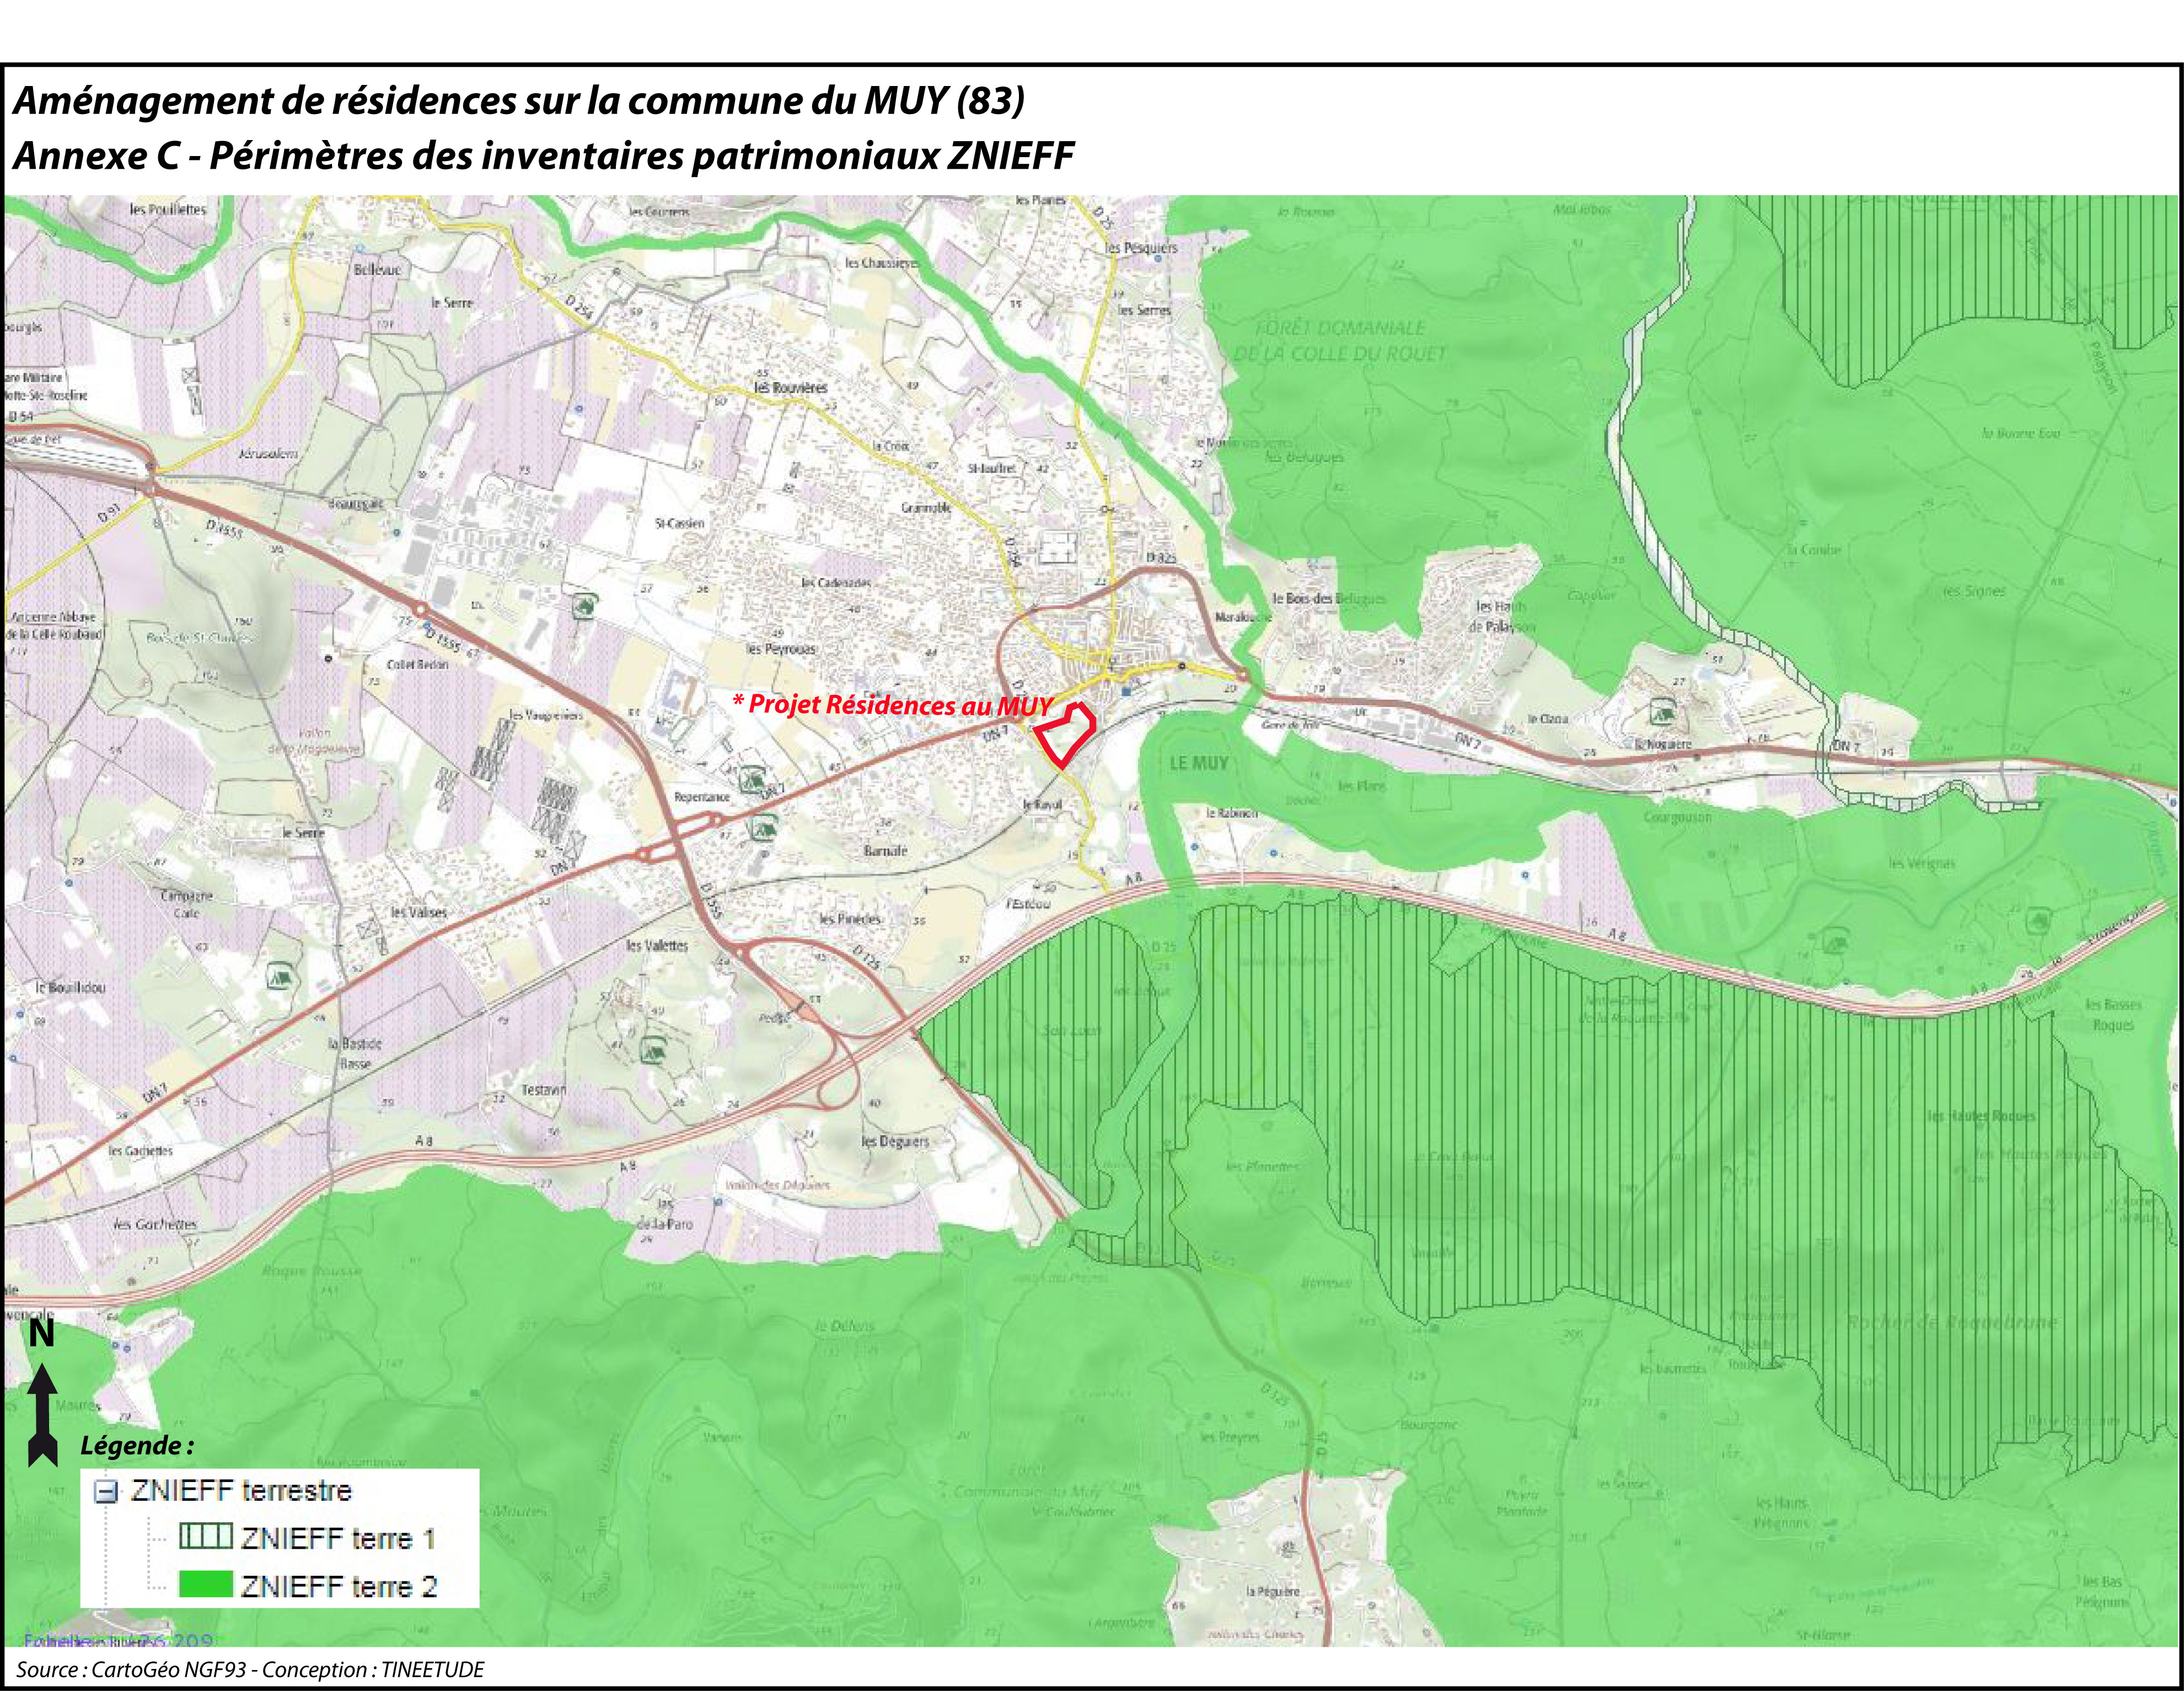Click the "Jérusalem" place label
The image size is (2184, 1691).
(x=269, y=454)
